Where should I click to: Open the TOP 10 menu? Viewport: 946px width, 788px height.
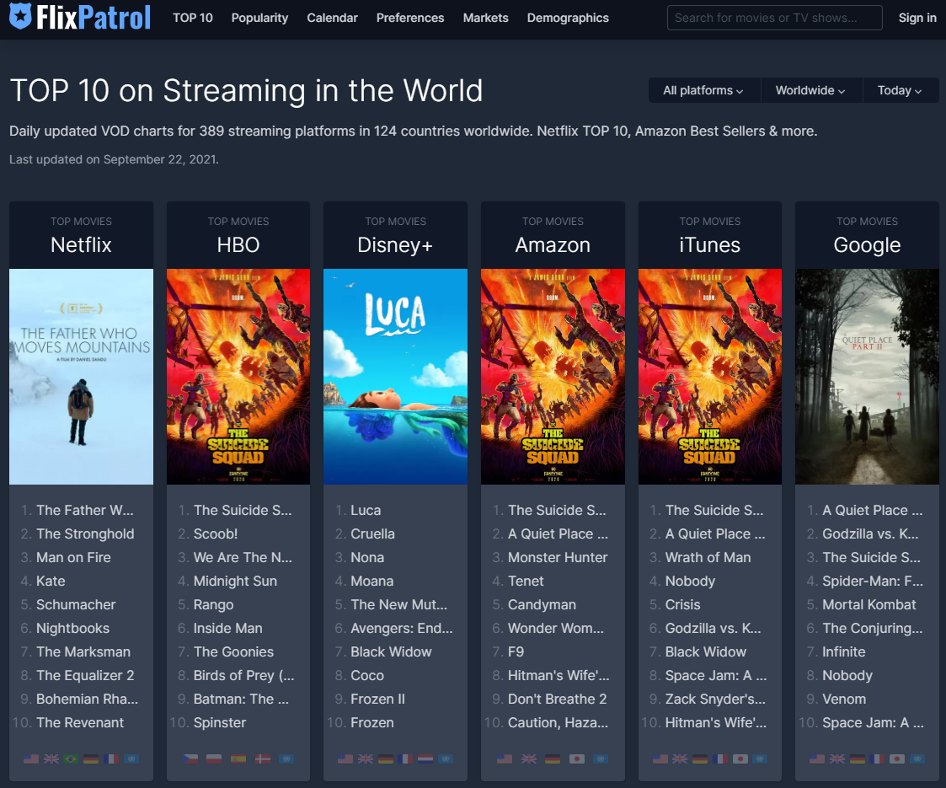point(192,18)
